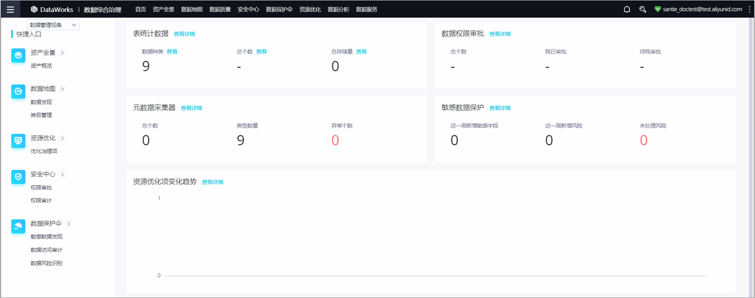
Task: Click 查看详情 next to 敏感数据保护
Action: click(x=500, y=108)
